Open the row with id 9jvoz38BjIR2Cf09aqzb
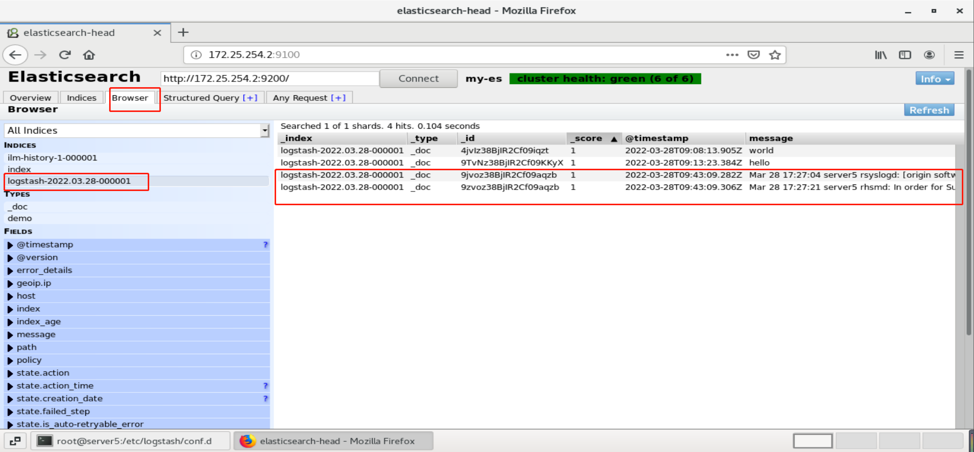This screenshot has width=974, height=452. pyautogui.click(x=616, y=175)
